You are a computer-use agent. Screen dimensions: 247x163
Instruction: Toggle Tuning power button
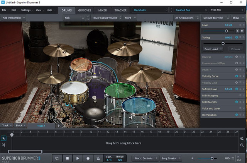pos(237,37)
